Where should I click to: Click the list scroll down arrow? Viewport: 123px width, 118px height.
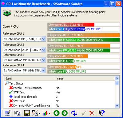(117, 105)
